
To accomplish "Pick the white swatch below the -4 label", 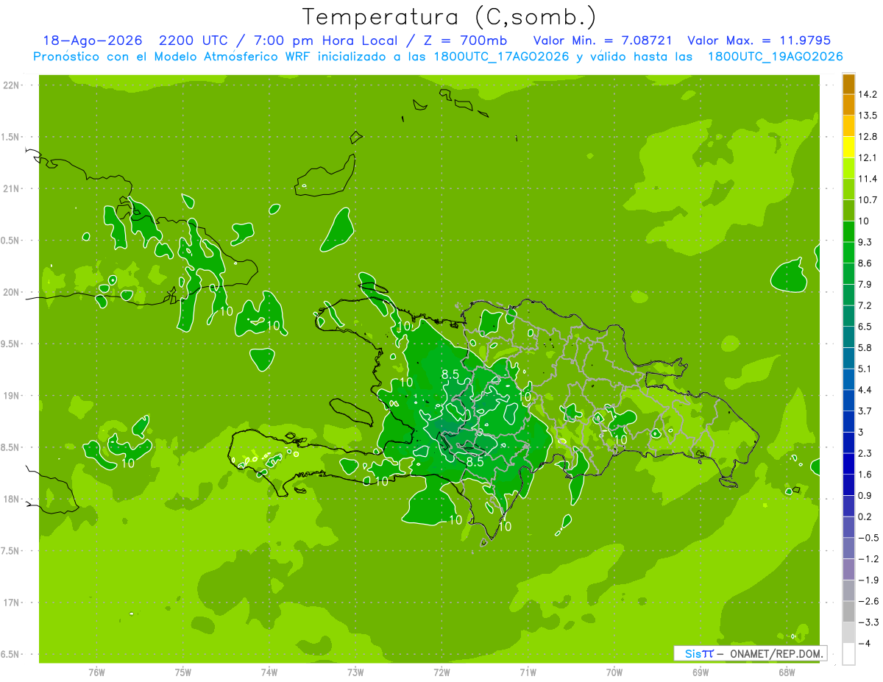I will pos(848,654).
